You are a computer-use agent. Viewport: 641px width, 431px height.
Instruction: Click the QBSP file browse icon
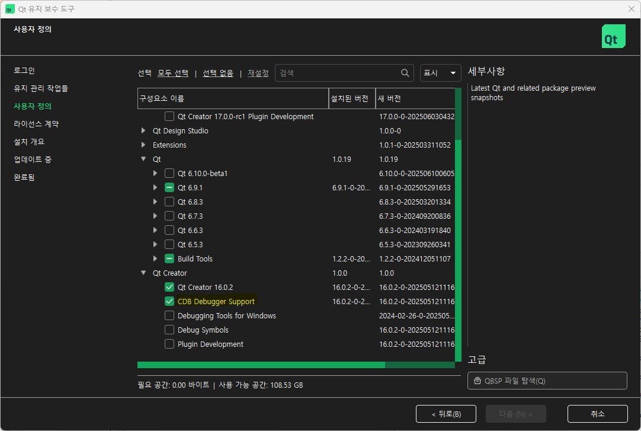point(477,381)
